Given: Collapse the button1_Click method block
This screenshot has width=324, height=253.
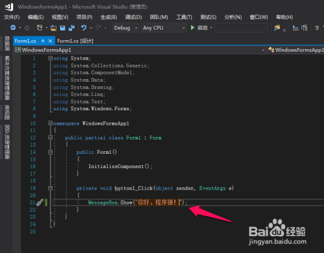Looking at the screenshot, I should pos(50,188).
